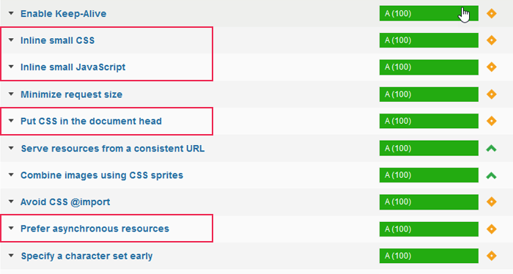The width and height of the screenshot is (513, 274).
Task: Click orange diamond icon for Inline small JavaScript
Action: (x=492, y=67)
